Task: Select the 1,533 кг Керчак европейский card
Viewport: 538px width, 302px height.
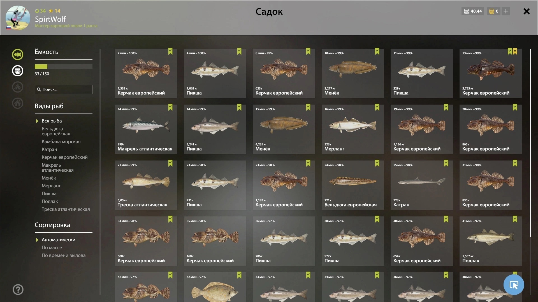Action: pyautogui.click(x=146, y=73)
